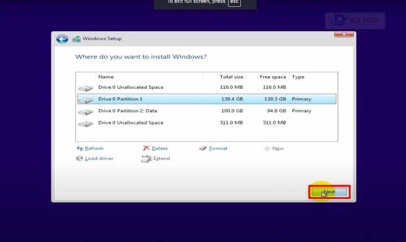Image resolution: width=406 pixels, height=242 pixels.
Task: Click the starburst New icon
Action: click(x=266, y=149)
